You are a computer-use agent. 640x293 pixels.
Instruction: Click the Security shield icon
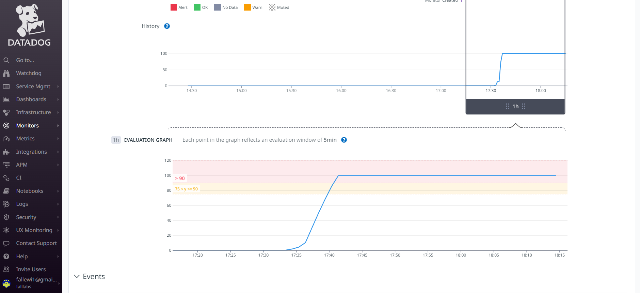pos(6,217)
